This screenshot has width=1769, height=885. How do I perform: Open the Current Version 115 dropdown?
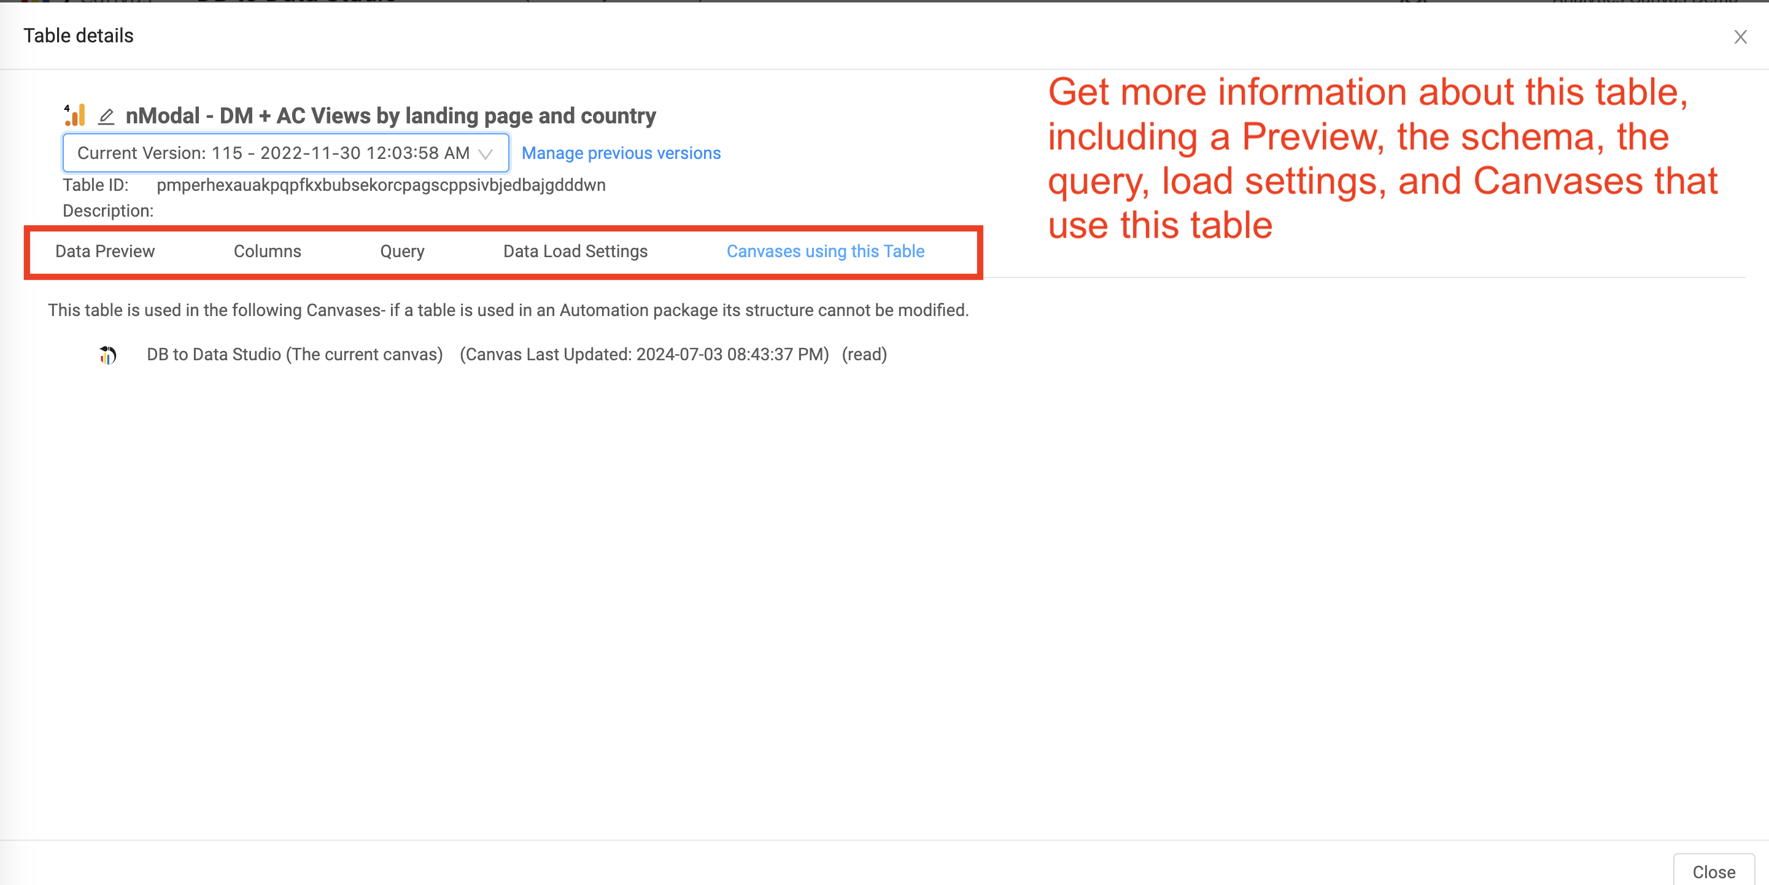tap(285, 153)
